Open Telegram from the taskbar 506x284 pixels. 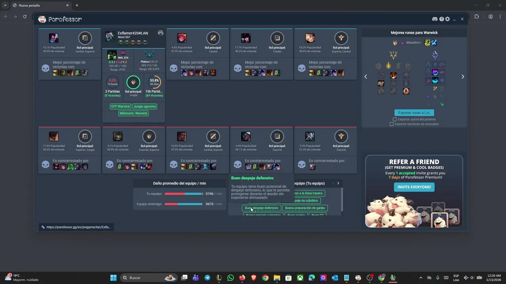(207, 278)
